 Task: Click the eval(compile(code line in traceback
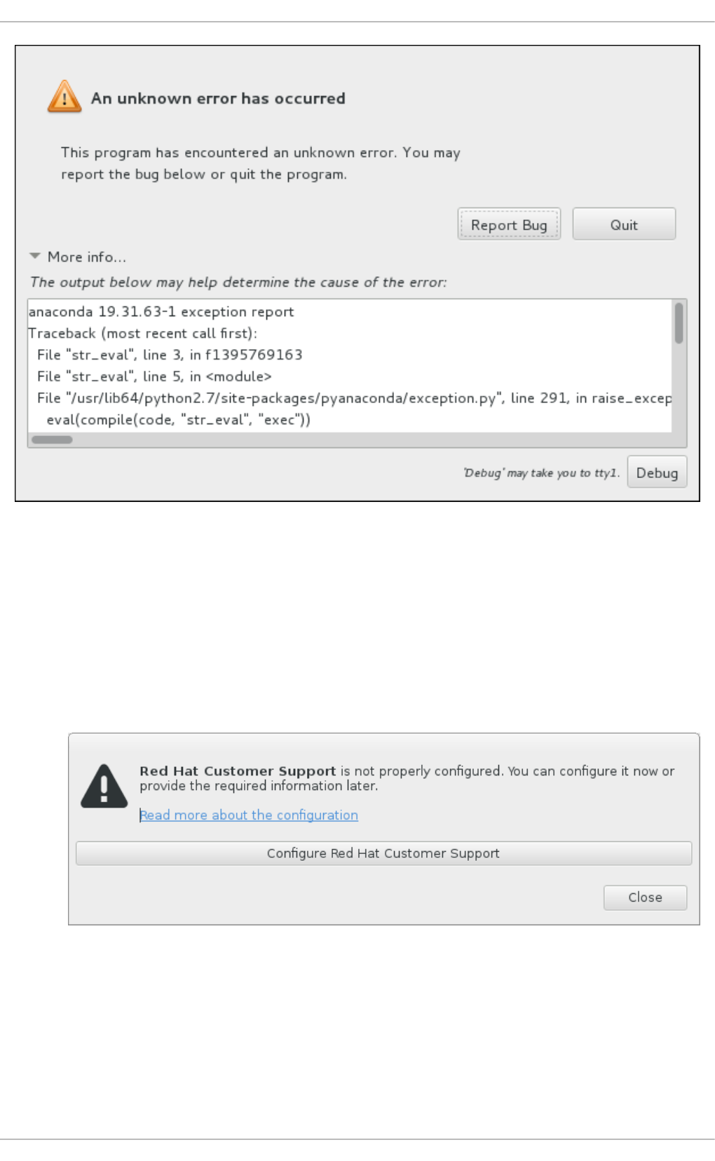178,420
